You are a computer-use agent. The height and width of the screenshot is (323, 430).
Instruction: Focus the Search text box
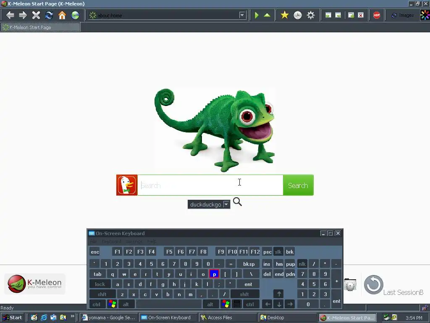tap(210, 185)
